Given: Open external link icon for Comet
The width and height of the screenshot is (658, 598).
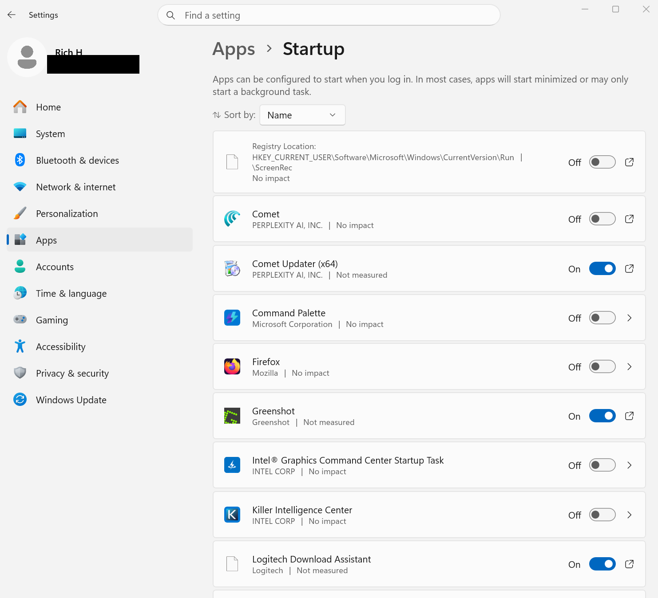Looking at the screenshot, I should (629, 219).
